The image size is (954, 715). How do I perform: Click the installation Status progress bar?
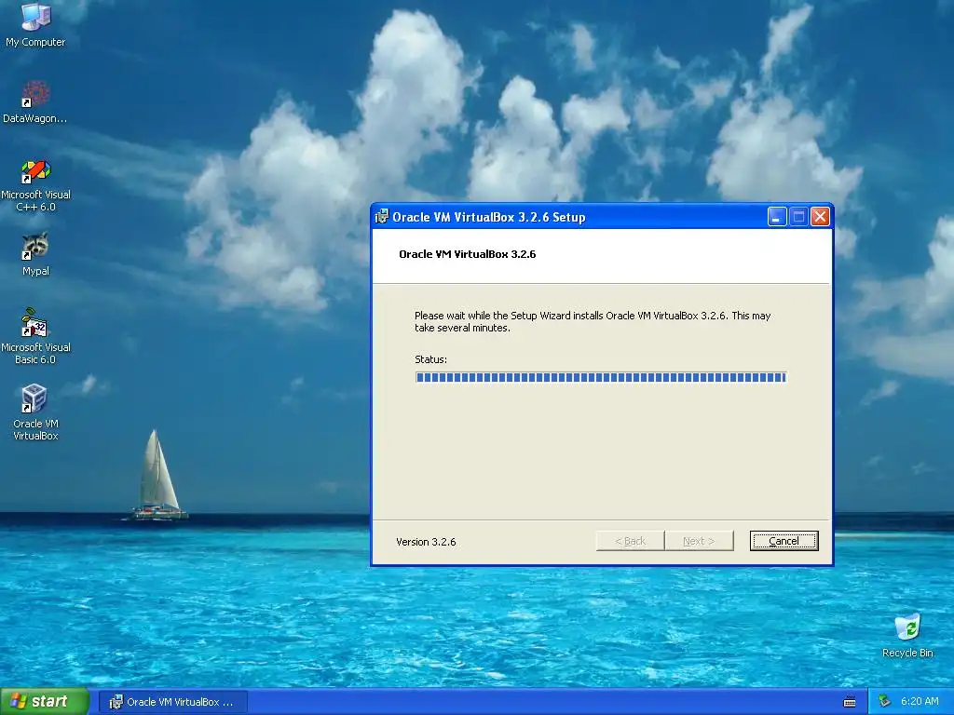tap(601, 378)
